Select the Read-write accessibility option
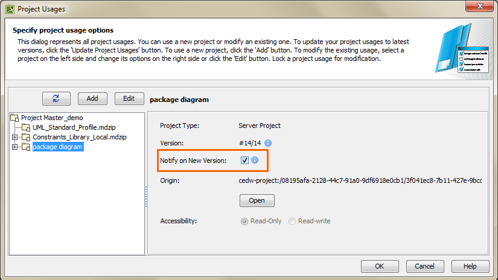 [x=292, y=221]
